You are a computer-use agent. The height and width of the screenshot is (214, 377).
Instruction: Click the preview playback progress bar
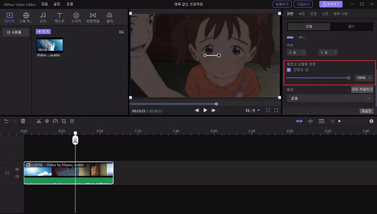205,104
